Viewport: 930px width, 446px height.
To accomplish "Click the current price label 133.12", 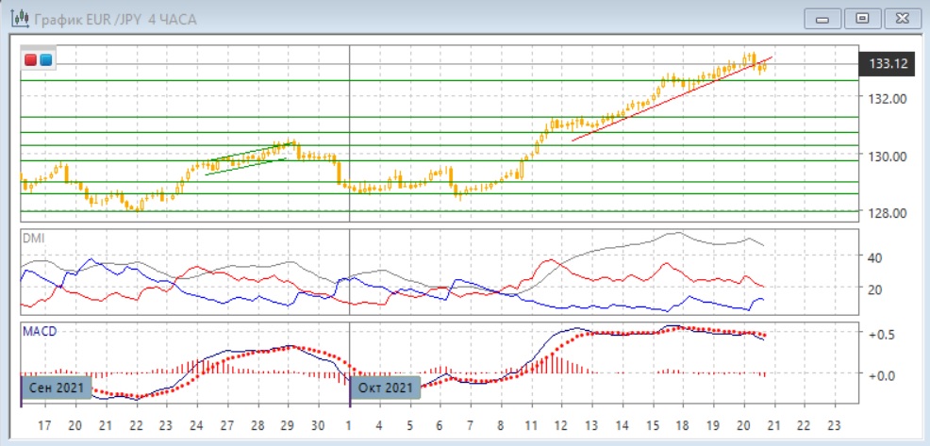I will pos(890,64).
